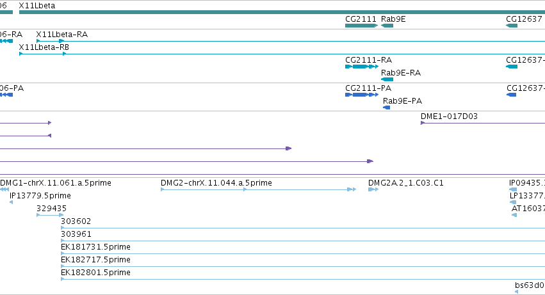Click the EK182801.5prime label
The image size is (545, 295).
pyautogui.click(x=95, y=273)
